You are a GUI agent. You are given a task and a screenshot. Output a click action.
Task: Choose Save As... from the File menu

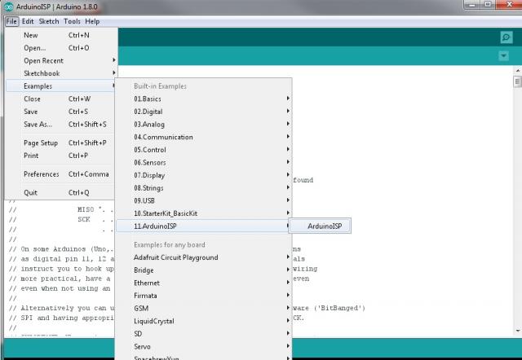(61, 125)
